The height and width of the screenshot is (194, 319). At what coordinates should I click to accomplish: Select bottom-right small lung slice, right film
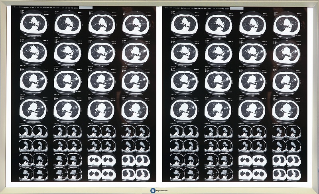point(293,173)
